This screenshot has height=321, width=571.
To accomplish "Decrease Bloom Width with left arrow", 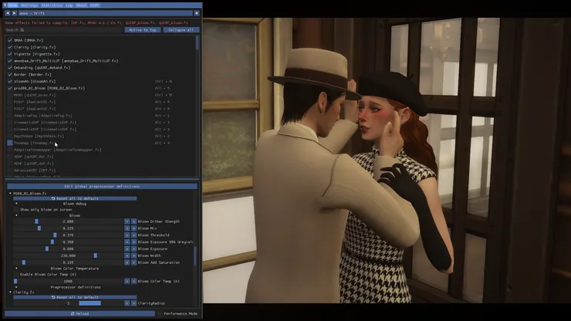I will [x=127, y=255].
